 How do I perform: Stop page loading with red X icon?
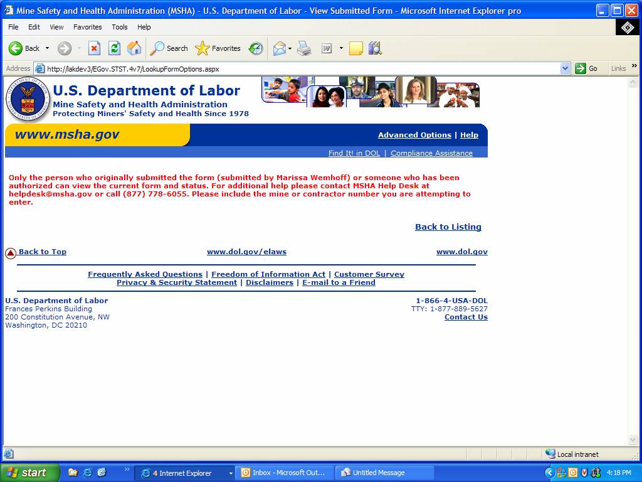[94, 48]
